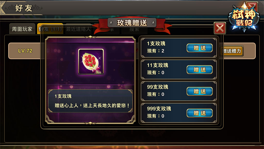This screenshot has height=149, width=264.
Task: Gift 11支玫瑰 using its 贈送 button
Action: coord(200,70)
